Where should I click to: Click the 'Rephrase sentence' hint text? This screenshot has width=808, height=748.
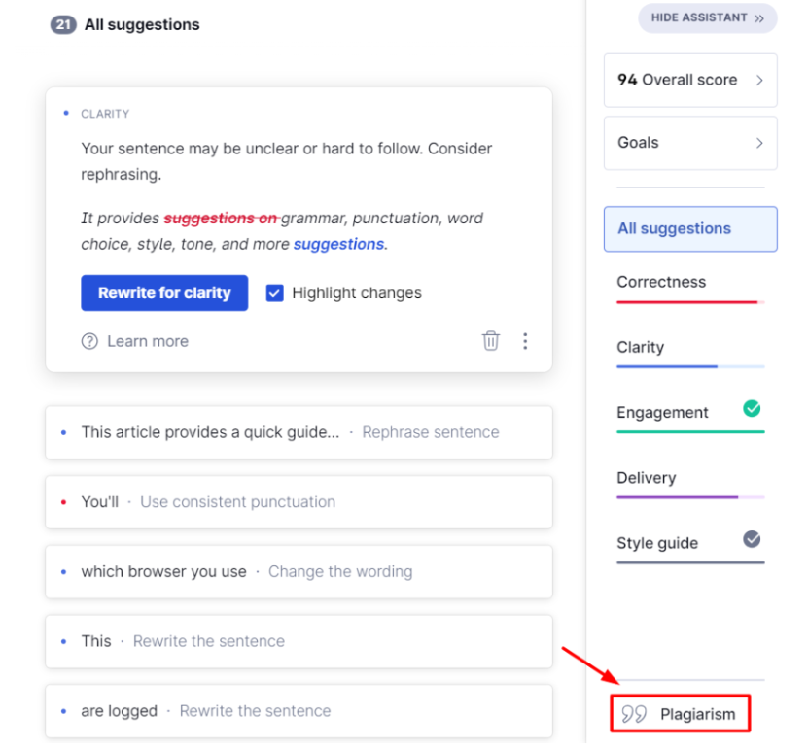click(431, 432)
